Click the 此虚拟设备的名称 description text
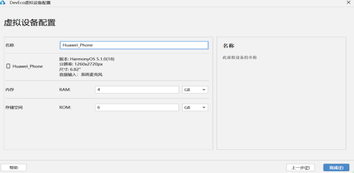Image resolution: width=354 pixels, height=173 pixels. pos(240,58)
